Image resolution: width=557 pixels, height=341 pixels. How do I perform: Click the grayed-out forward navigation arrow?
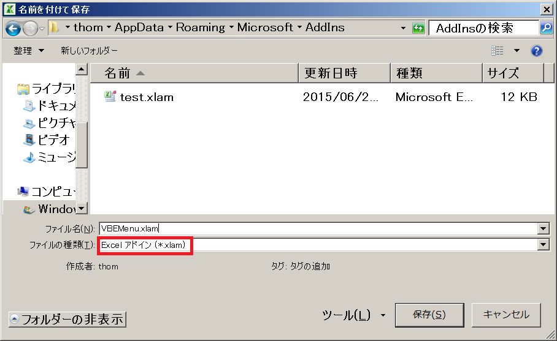(x=30, y=28)
